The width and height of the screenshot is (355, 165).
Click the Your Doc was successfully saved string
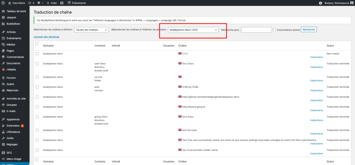[x=249, y=140]
